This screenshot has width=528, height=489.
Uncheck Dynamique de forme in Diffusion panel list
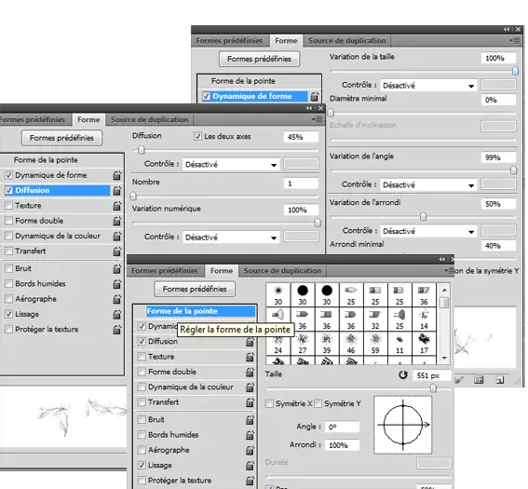click(x=8, y=175)
